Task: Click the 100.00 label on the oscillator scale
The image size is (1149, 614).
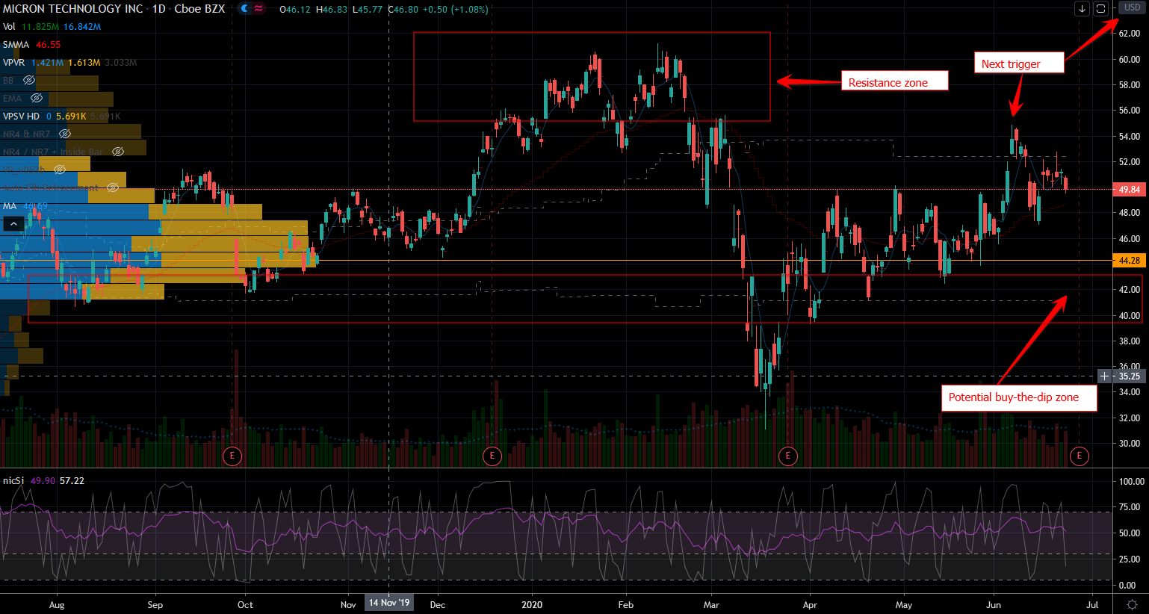Action: pos(1132,482)
